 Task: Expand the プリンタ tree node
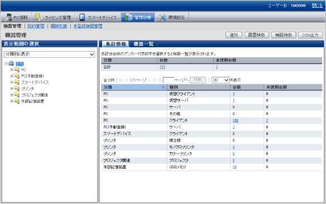(x=12, y=88)
